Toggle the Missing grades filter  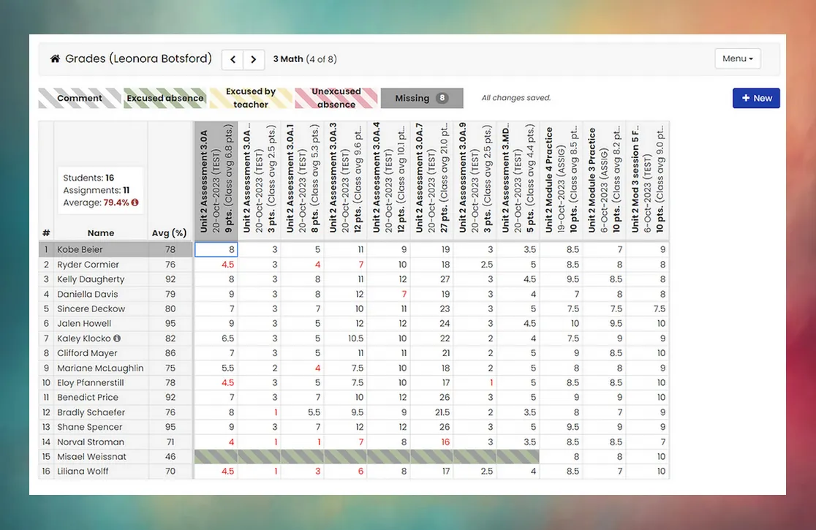coord(422,97)
